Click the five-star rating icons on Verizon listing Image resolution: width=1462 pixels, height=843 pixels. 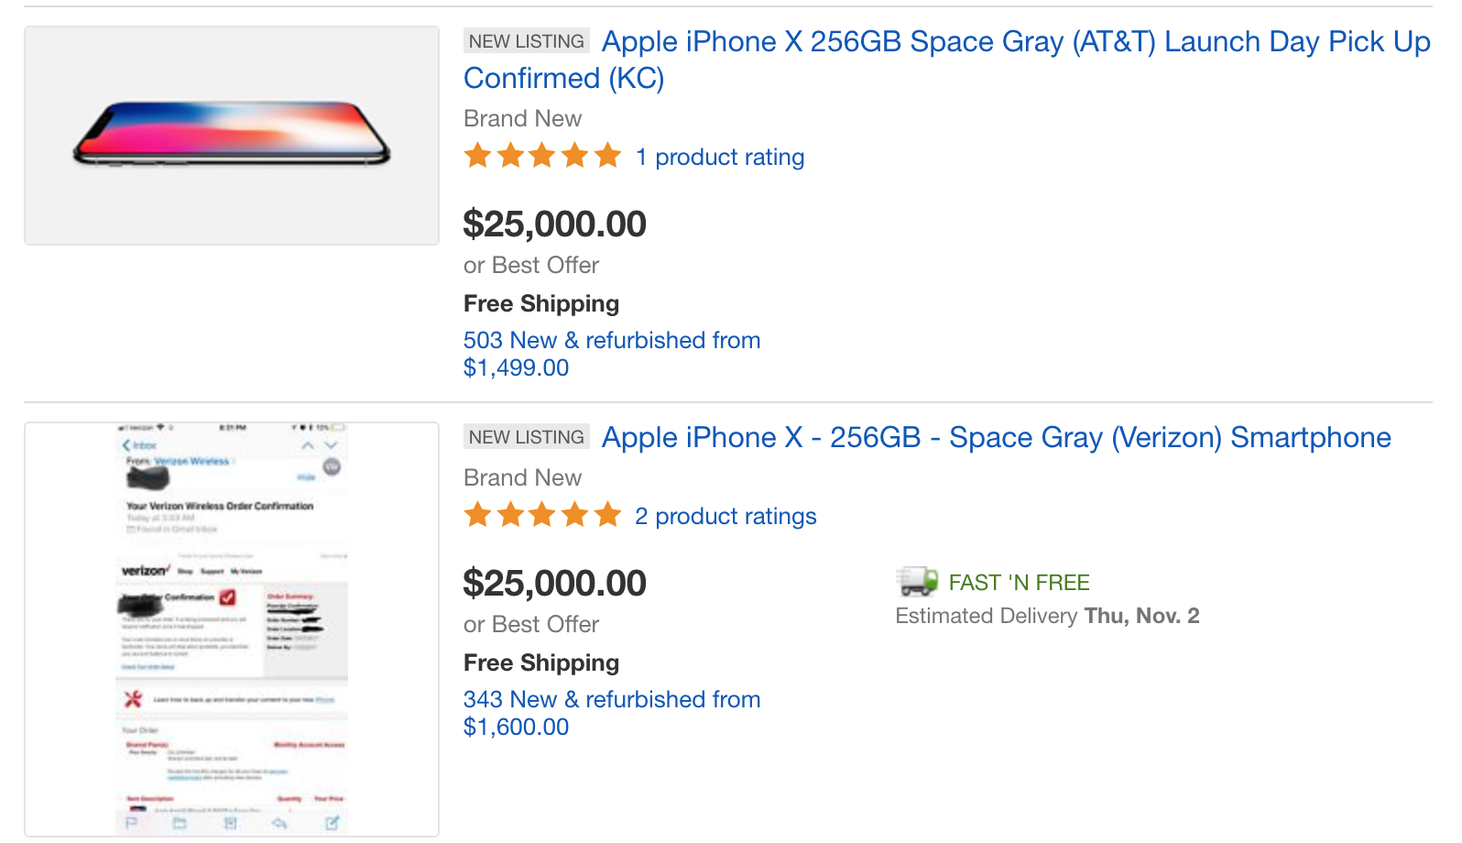coord(543,515)
